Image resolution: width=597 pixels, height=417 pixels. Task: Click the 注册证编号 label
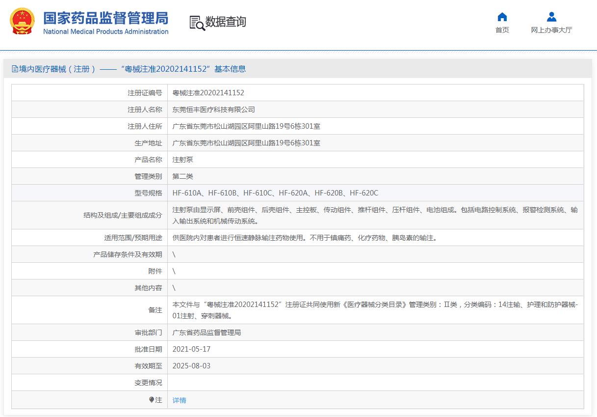(145, 93)
